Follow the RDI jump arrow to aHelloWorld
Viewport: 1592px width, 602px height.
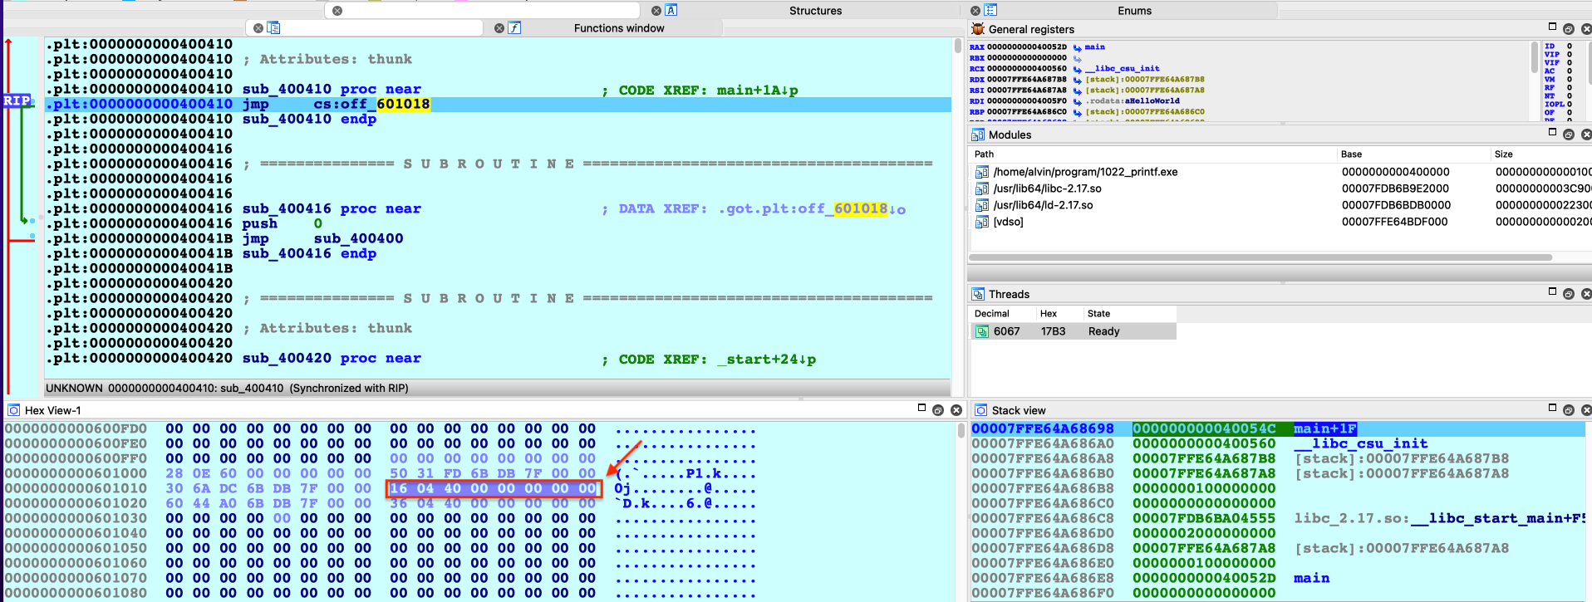point(1078,101)
